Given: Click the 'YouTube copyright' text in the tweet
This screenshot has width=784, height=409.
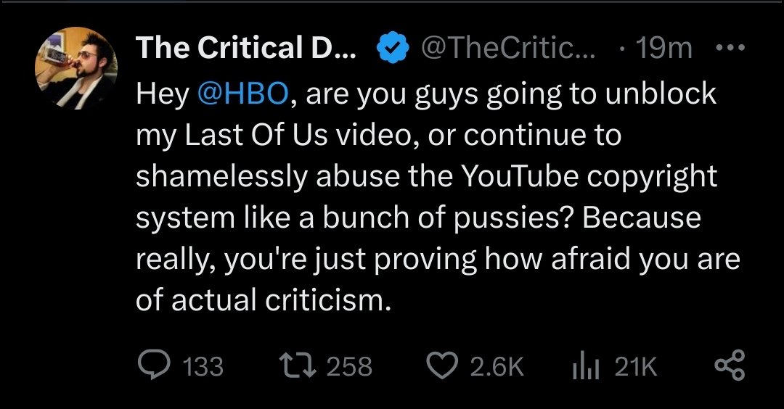Looking at the screenshot, I should click(589, 176).
